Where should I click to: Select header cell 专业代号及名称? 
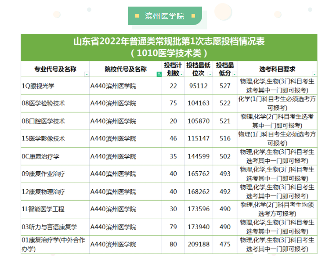55,69
